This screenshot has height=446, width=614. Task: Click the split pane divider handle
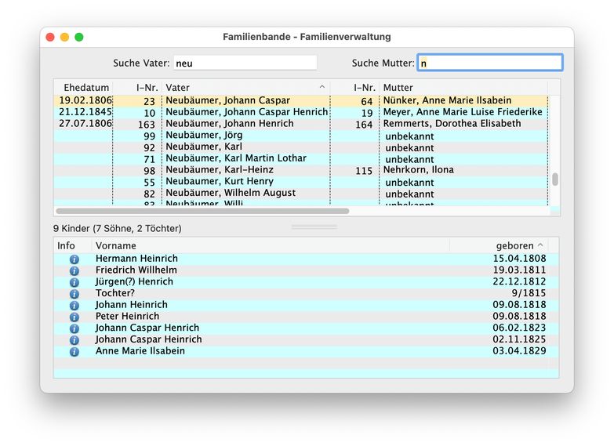click(314, 227)
